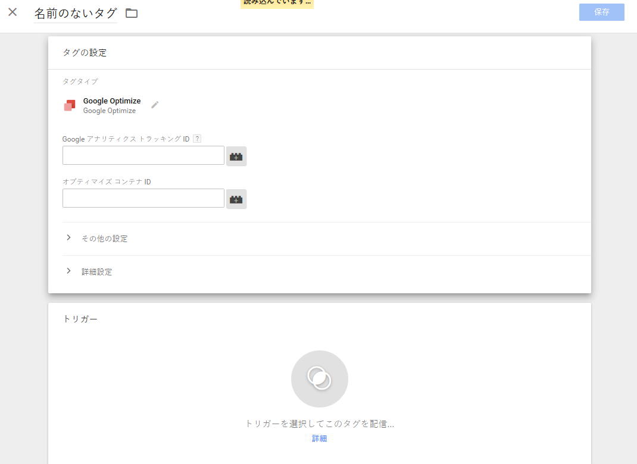Screen dimensions: 637x464
Task: Open the 詳細 link under the trigger message
Action: (319, 438)
